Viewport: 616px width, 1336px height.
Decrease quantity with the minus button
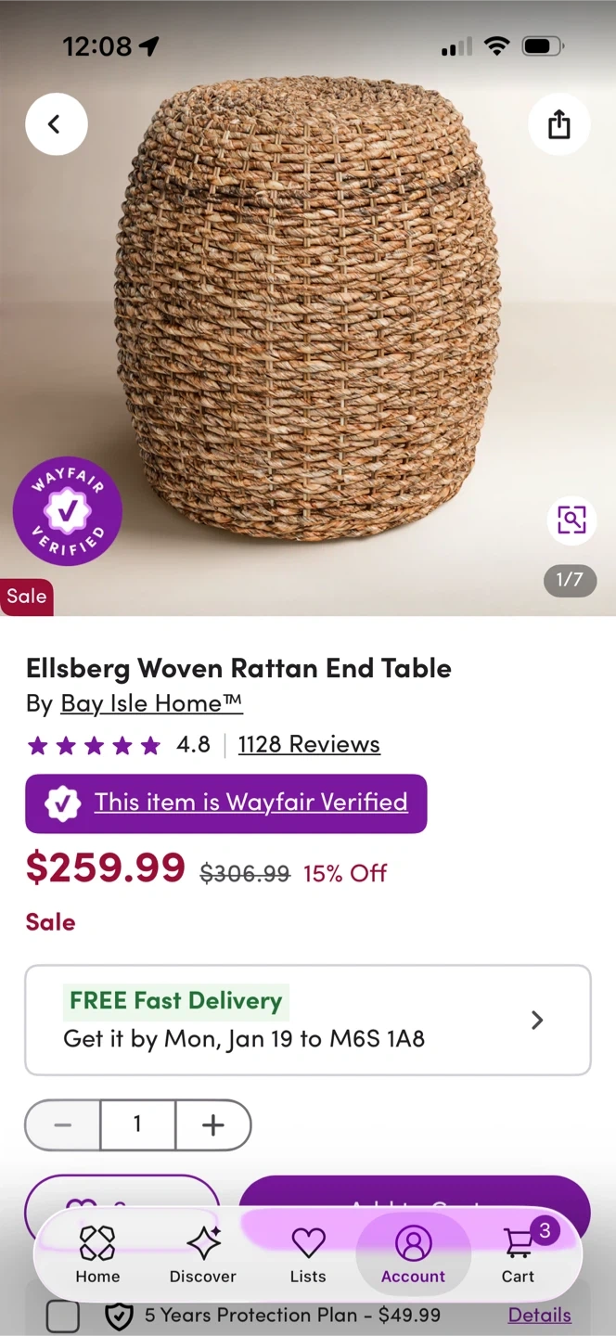point(63,1125)
